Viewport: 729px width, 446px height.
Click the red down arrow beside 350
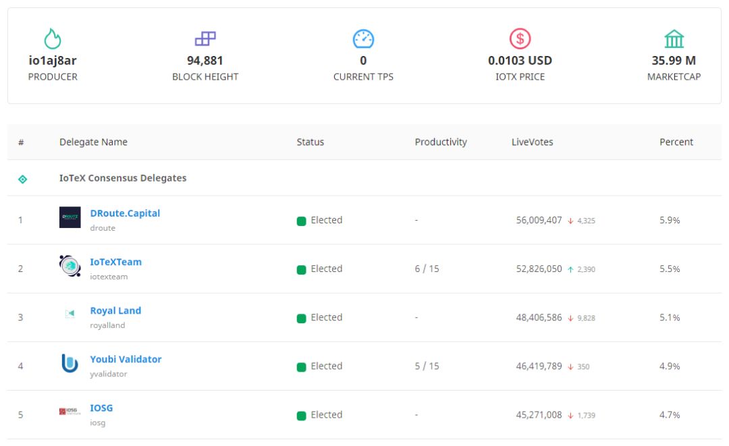(x=570, y=367)
